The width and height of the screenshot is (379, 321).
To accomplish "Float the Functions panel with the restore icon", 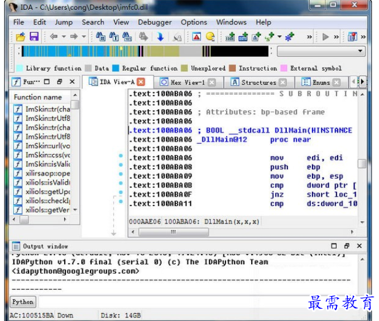I will 60,82.
